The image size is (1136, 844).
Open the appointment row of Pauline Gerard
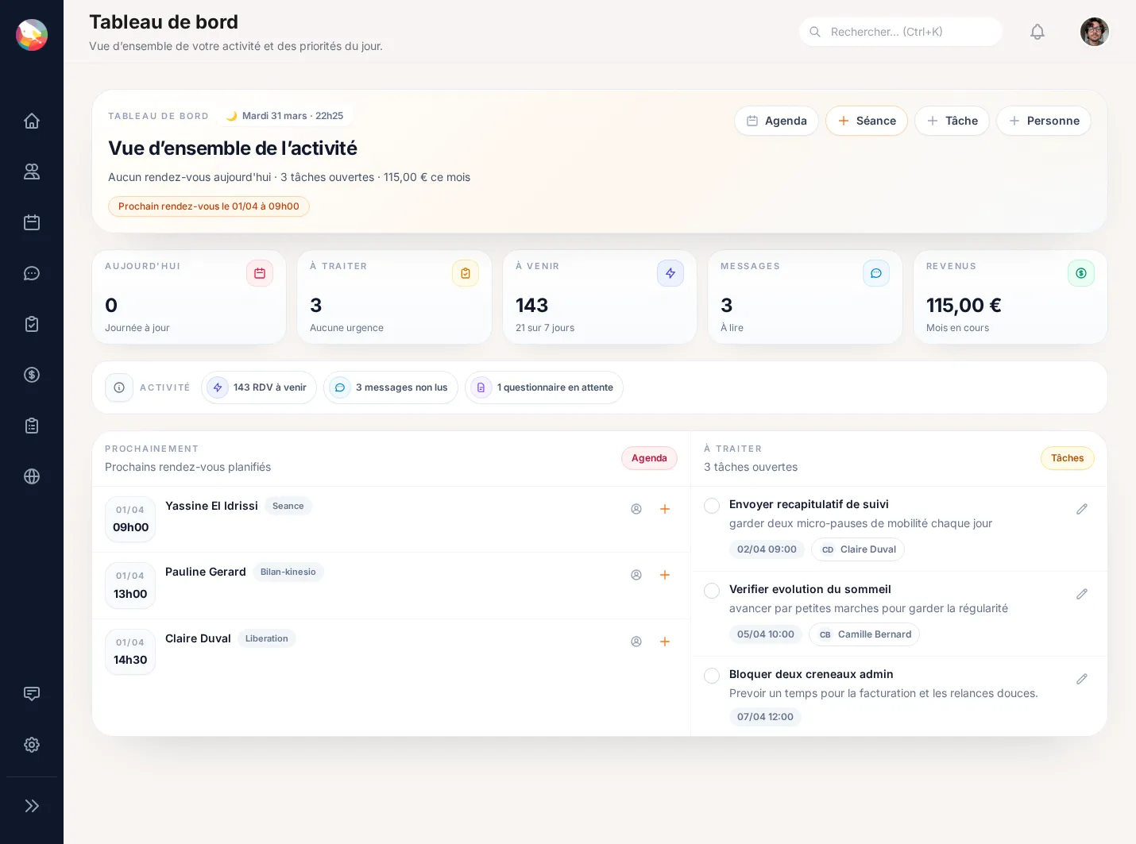[x=392, y=586]
